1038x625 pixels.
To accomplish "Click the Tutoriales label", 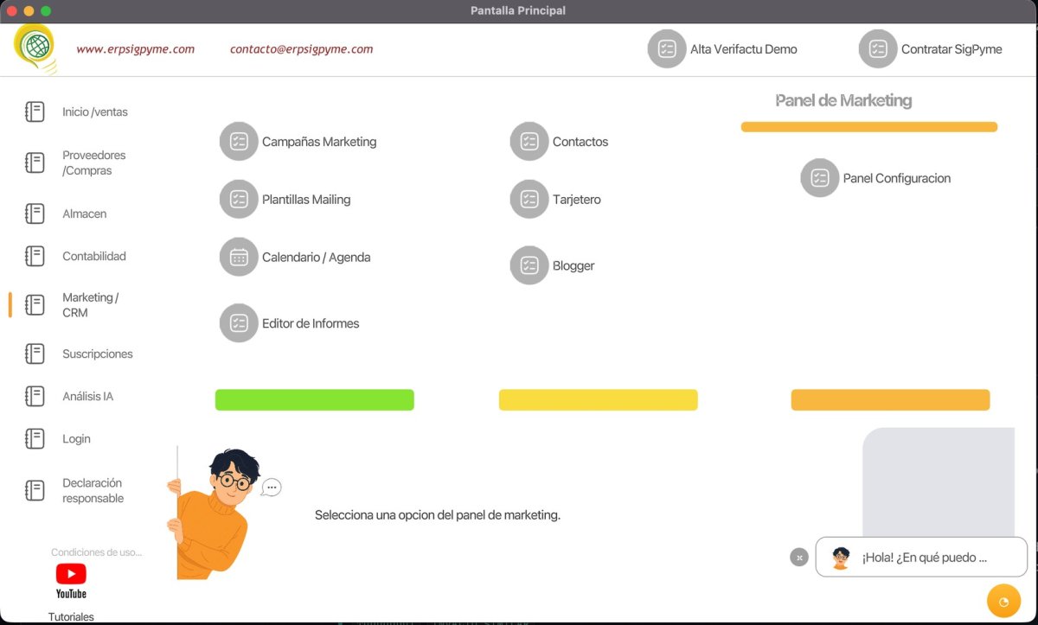I will coord(71,616).
